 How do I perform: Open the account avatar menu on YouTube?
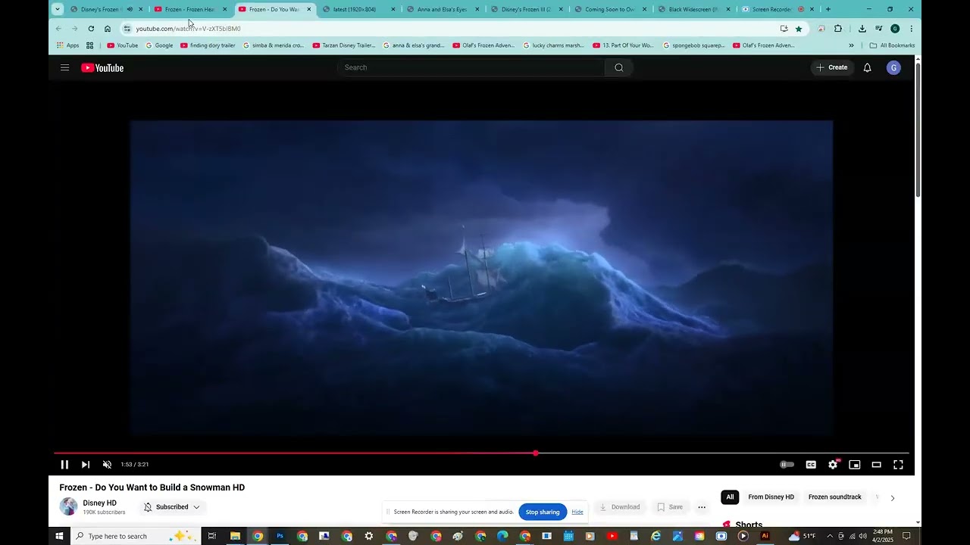893,67
